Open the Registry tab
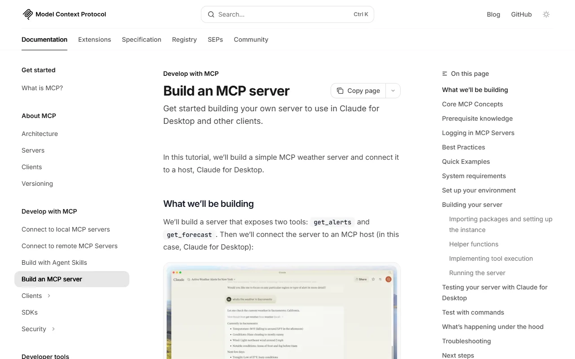The width and height of the screenshot is (575, 359). (184, 39)
